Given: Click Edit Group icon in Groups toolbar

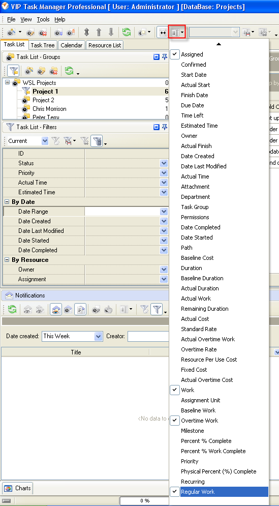Looking at the screenshot, I should click(41, 71).
